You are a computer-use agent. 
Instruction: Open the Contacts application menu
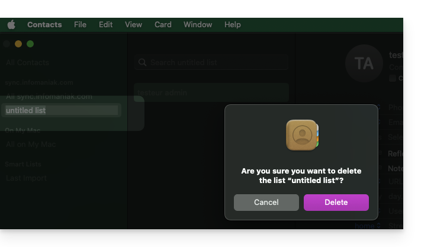tap(44, 25)
